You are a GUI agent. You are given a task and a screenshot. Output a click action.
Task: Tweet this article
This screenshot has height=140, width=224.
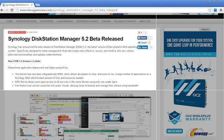click(142, 42)
